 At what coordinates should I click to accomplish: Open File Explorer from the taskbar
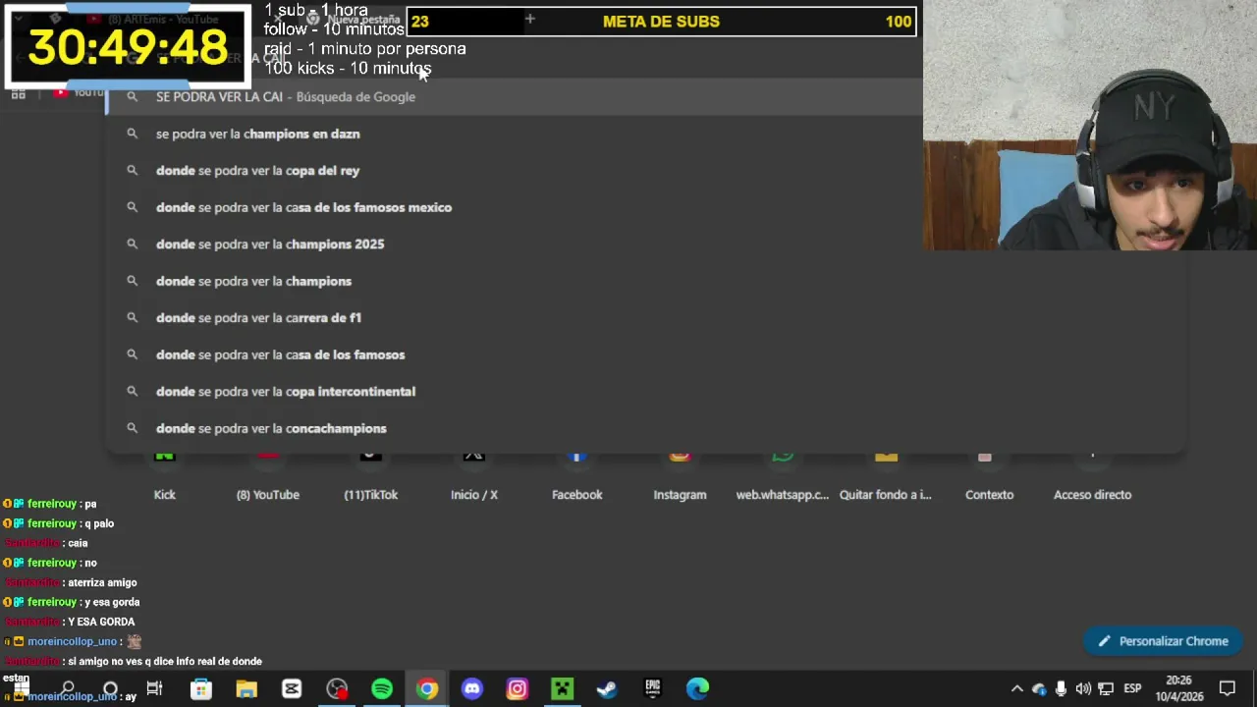click(x=246, y=688)
